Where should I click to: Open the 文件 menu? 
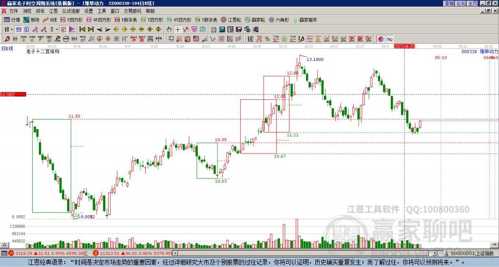14,11
